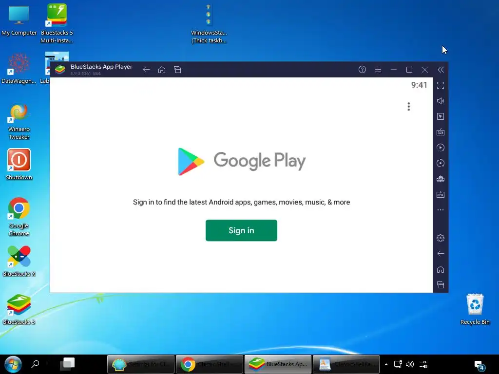Open the Windows Start orb
Viewport: 499px width, 374px height.
click(x=13, y=364)
